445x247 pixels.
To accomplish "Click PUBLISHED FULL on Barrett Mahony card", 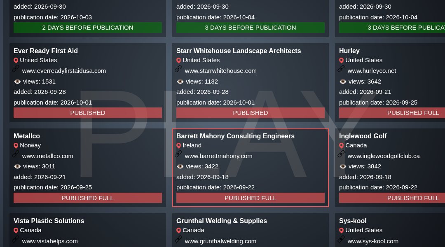I will 251,198.
